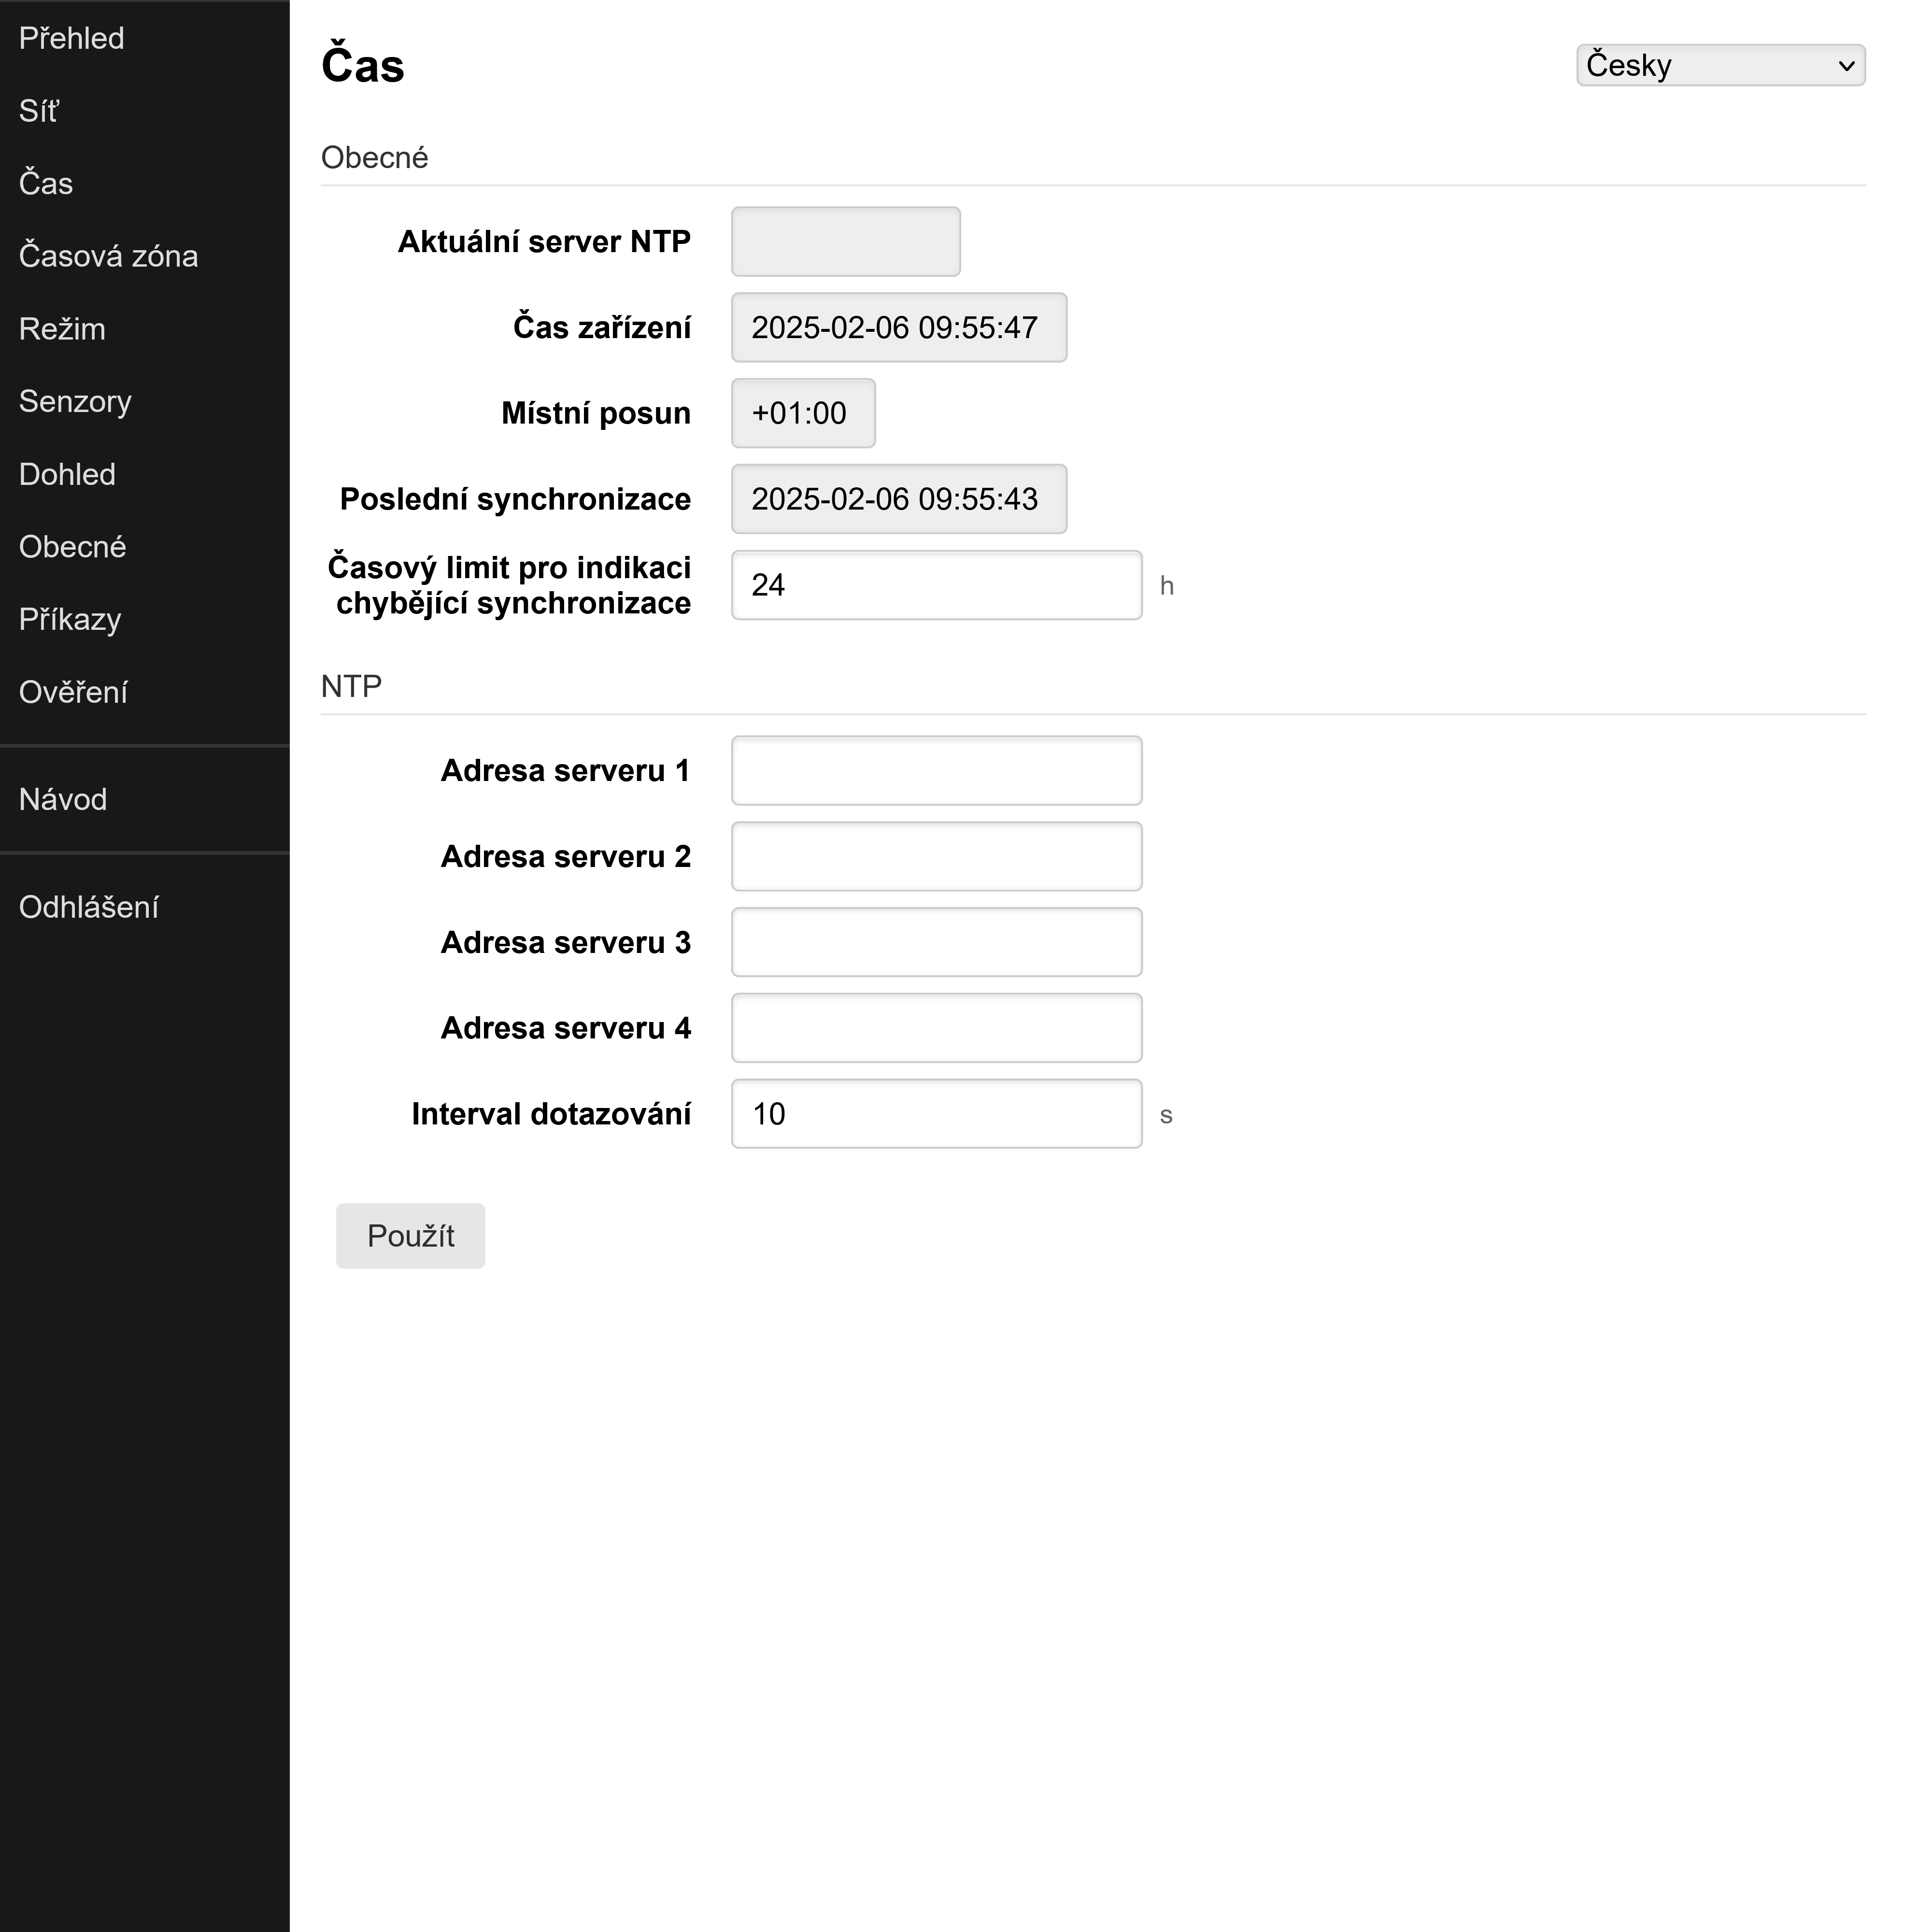Screen dimensions: 1932x1932
Task: Click the Použít apply button
Action: point(410,1236)
